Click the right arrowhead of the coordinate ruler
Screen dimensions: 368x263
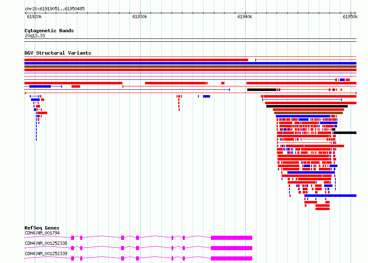coord(355,13)
